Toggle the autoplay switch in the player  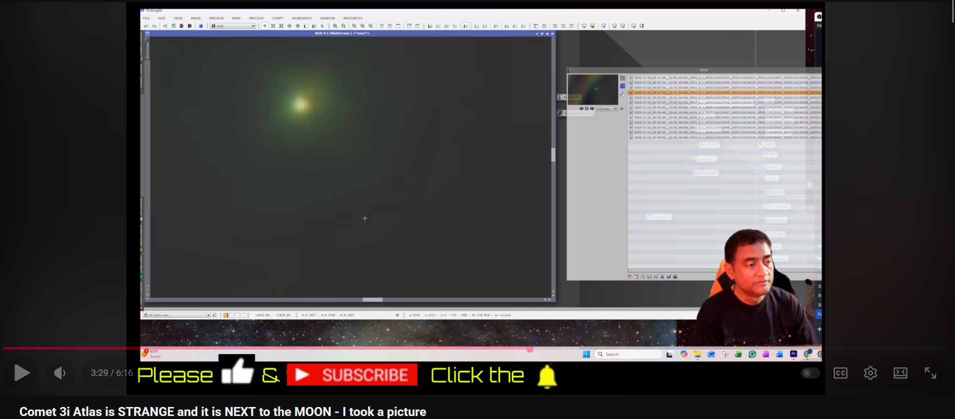click(x=810, y=373)
